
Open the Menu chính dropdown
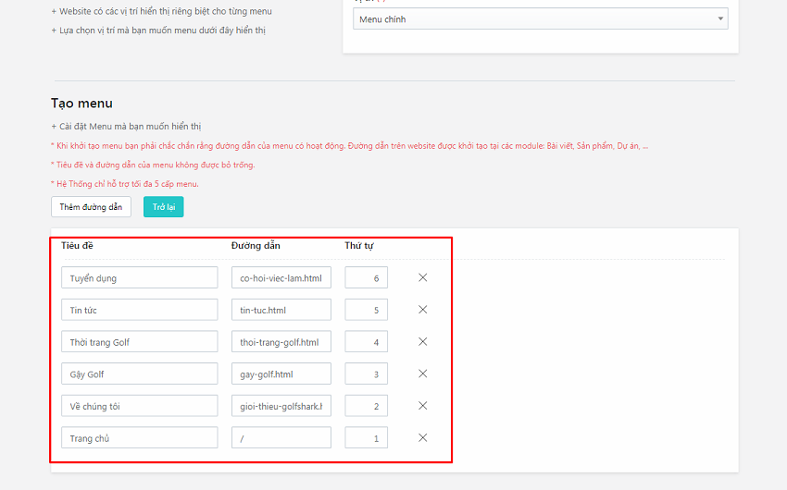click(540, 19)
